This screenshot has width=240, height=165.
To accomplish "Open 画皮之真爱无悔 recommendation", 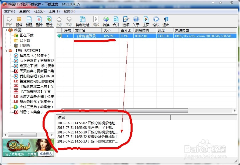I will click(x=37, y=97).
